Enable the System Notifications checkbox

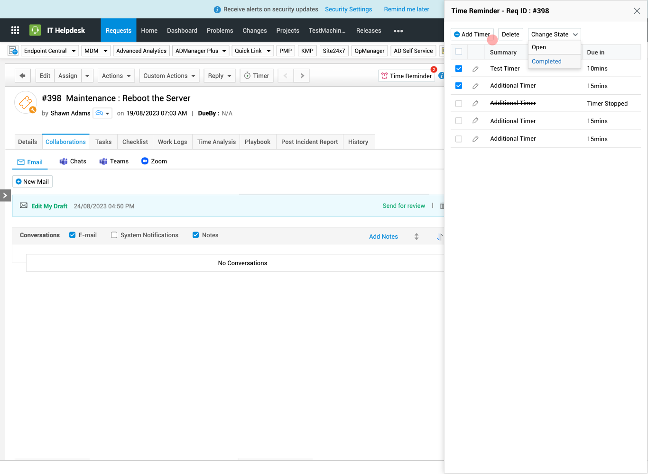tap(114, 234)
